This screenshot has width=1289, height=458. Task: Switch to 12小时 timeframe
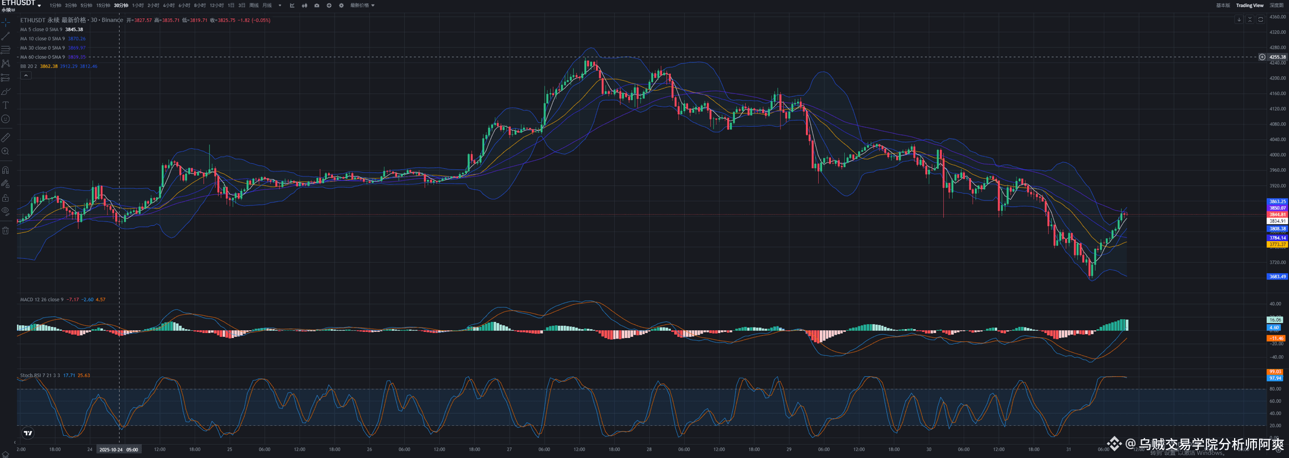217,6
